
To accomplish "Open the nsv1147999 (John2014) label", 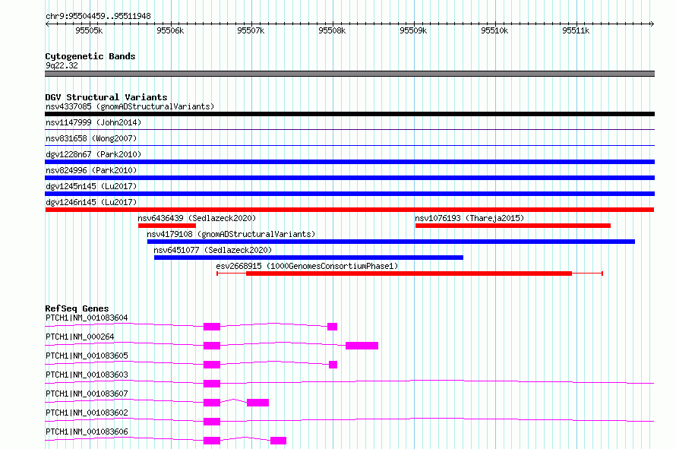I will point(93,122).
